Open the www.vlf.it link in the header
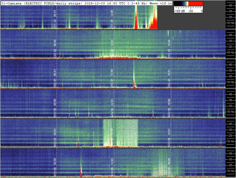236x178 pixels. 161,3
